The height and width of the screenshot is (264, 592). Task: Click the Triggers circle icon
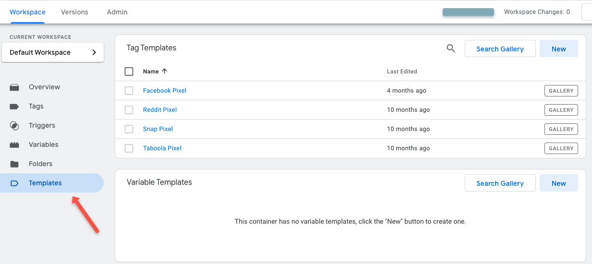[x=14, y=126]
